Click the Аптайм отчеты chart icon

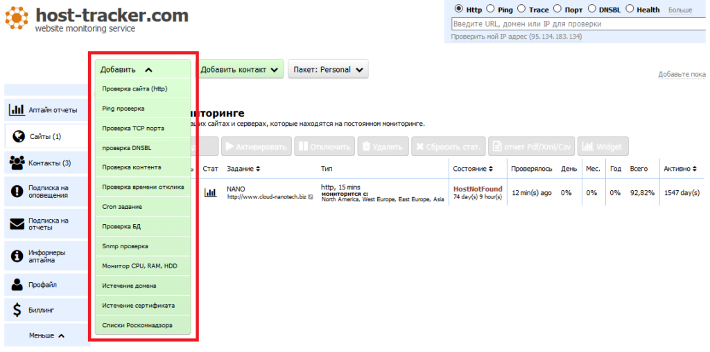point(17,109)
